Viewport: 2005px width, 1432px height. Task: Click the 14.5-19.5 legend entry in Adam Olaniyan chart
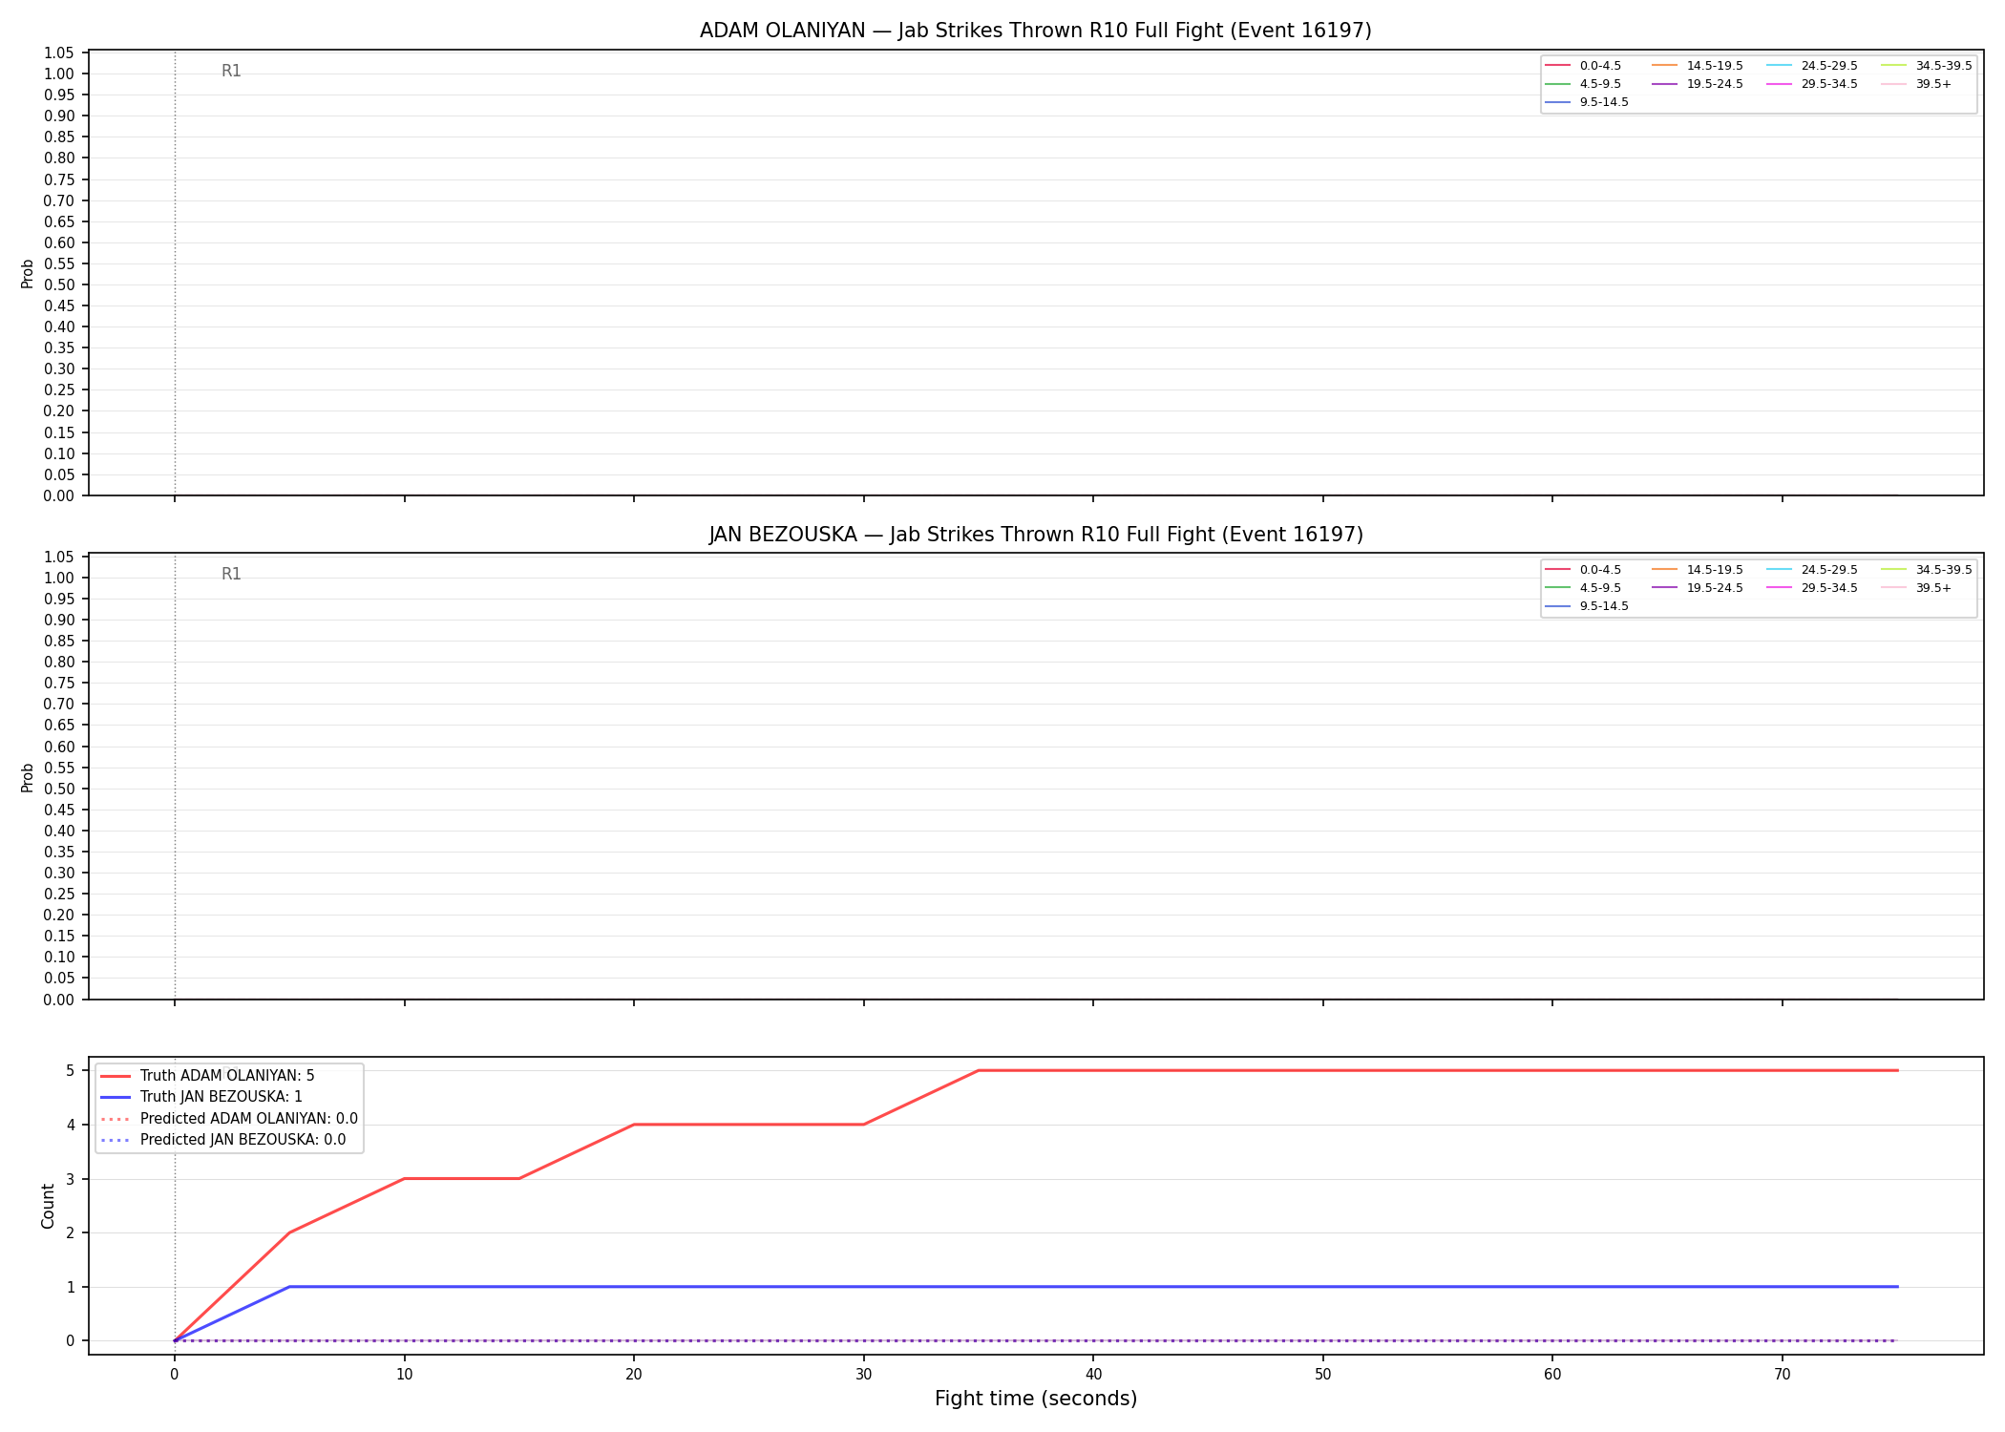click(x=1697, y=66)
